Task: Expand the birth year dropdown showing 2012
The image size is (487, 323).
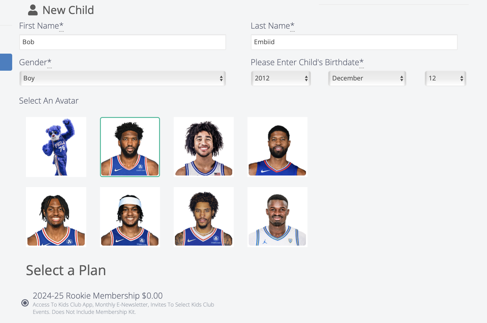Action: coord(281,78)
